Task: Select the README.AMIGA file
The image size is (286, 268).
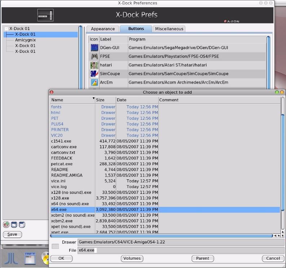Action: (x=67, y=175)
